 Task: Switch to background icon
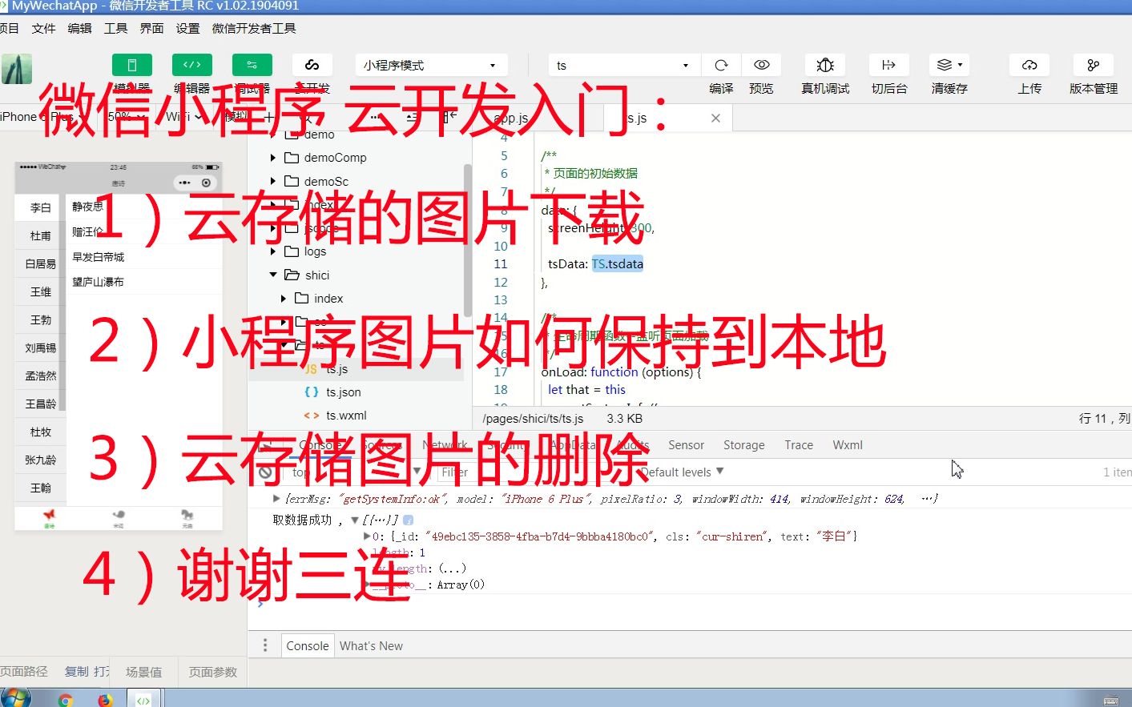coord(889,65)
